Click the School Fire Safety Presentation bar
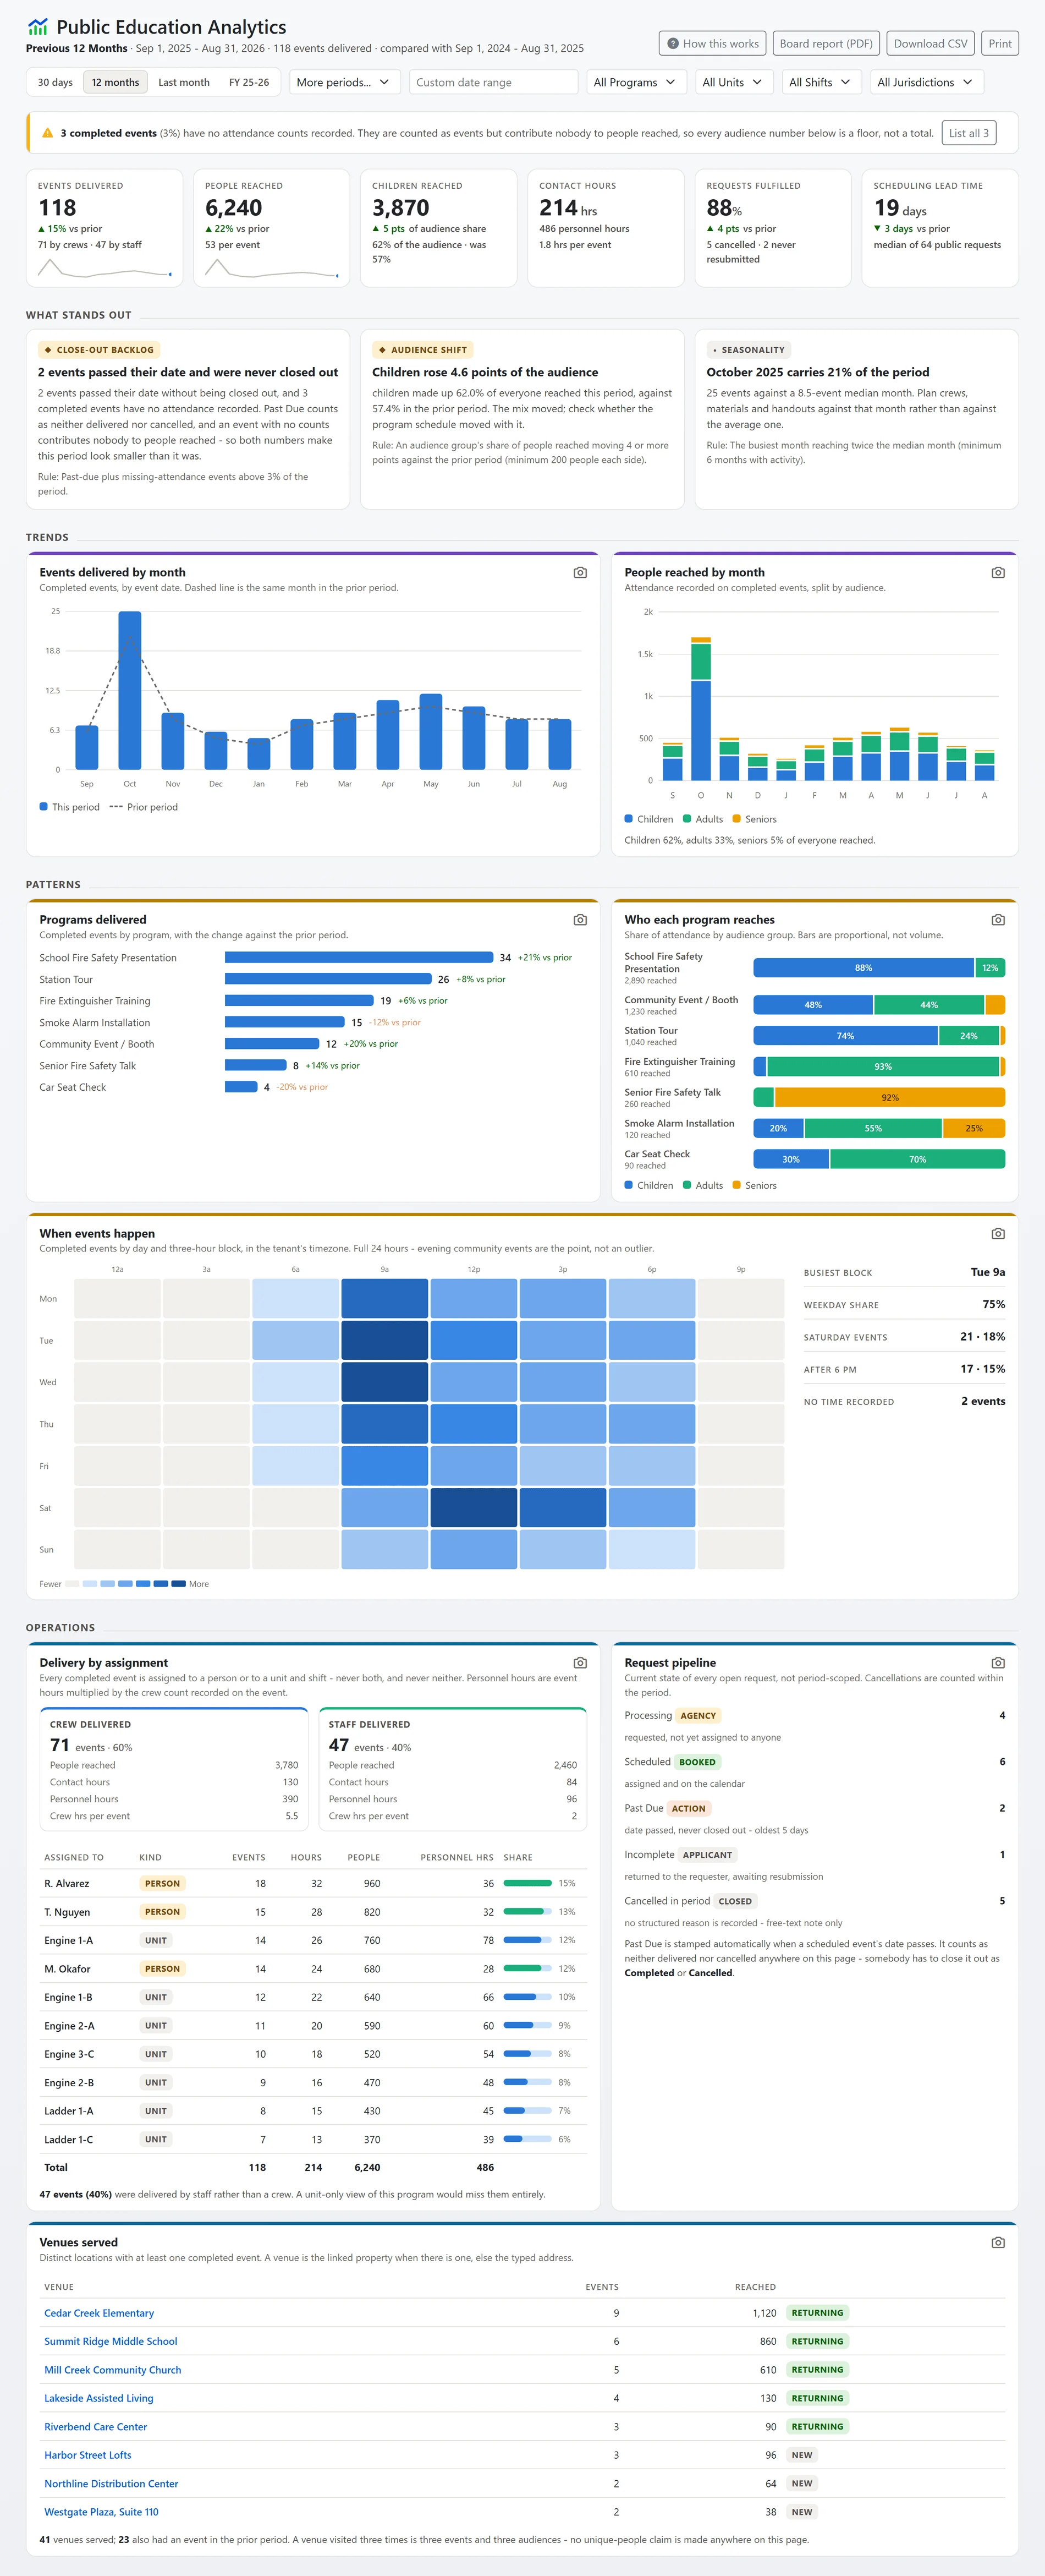 point(359,958)
